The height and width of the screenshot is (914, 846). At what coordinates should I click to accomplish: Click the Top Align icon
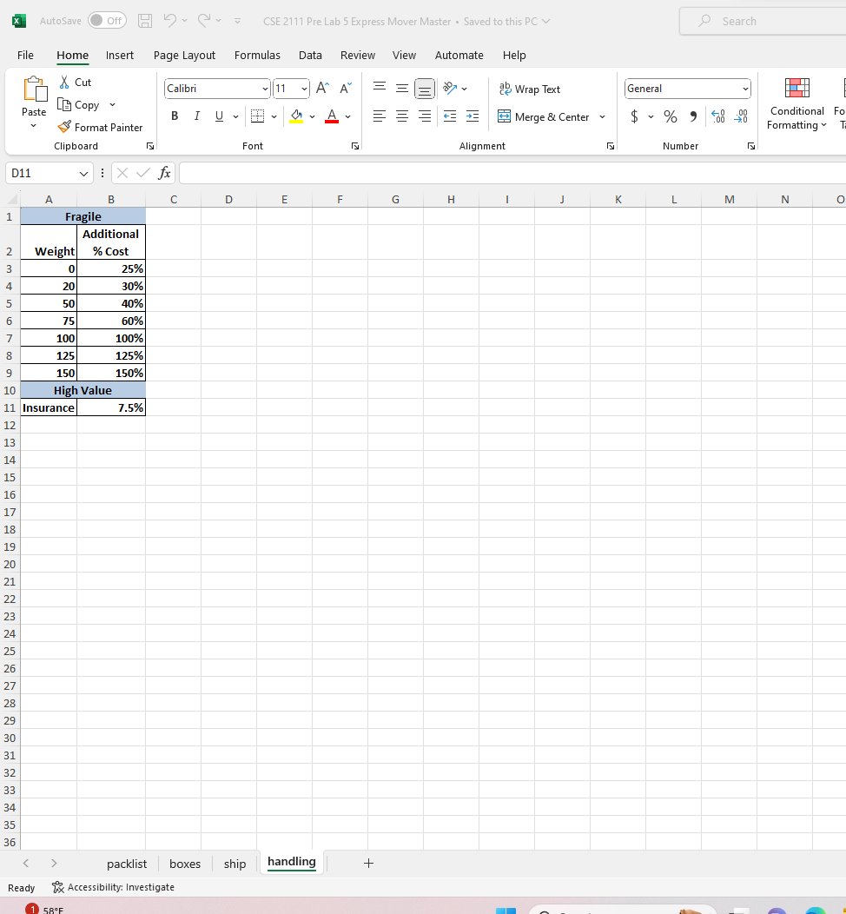(x=380, y=88)
